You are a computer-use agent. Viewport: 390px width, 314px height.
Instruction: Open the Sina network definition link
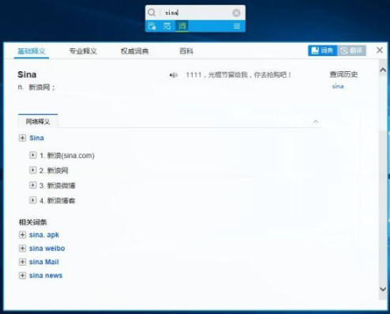(x=36, y=138)
